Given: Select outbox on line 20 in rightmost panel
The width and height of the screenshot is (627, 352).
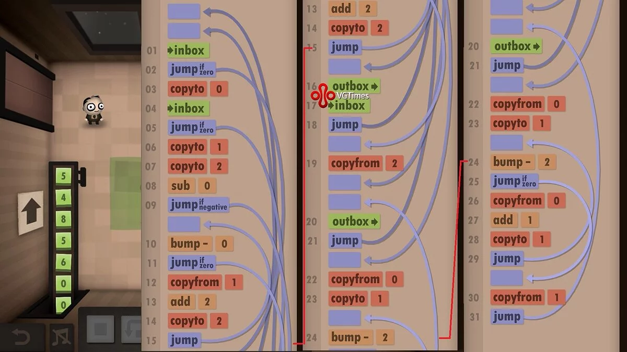Looking at the screenshot, I should pyautogui.click(x=517, y=46).
